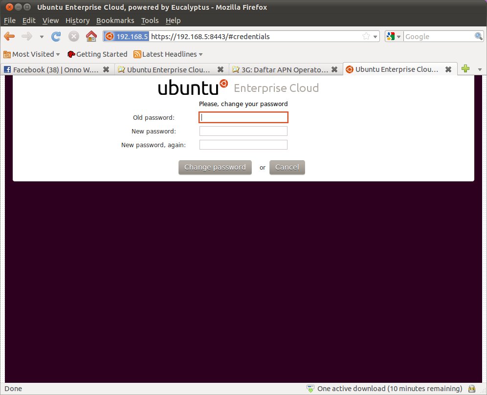Click the browser Back arrow button

tap(9, 36)
